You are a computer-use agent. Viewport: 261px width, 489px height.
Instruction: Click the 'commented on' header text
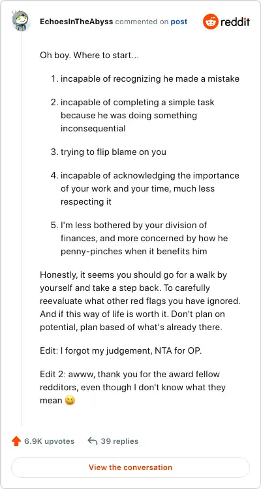tap(142, 22)
